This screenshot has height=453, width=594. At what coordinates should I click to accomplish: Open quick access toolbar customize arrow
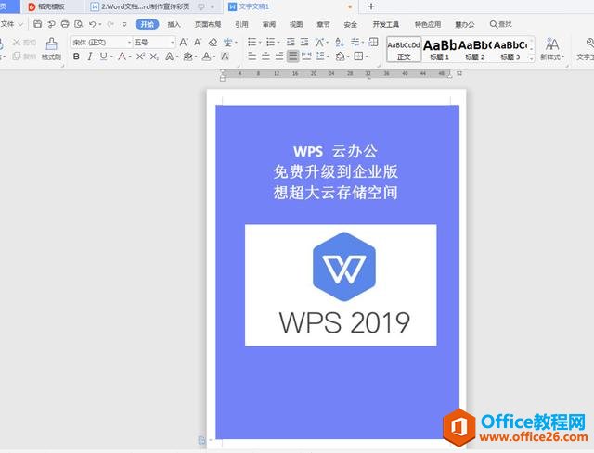coord(124,24)
